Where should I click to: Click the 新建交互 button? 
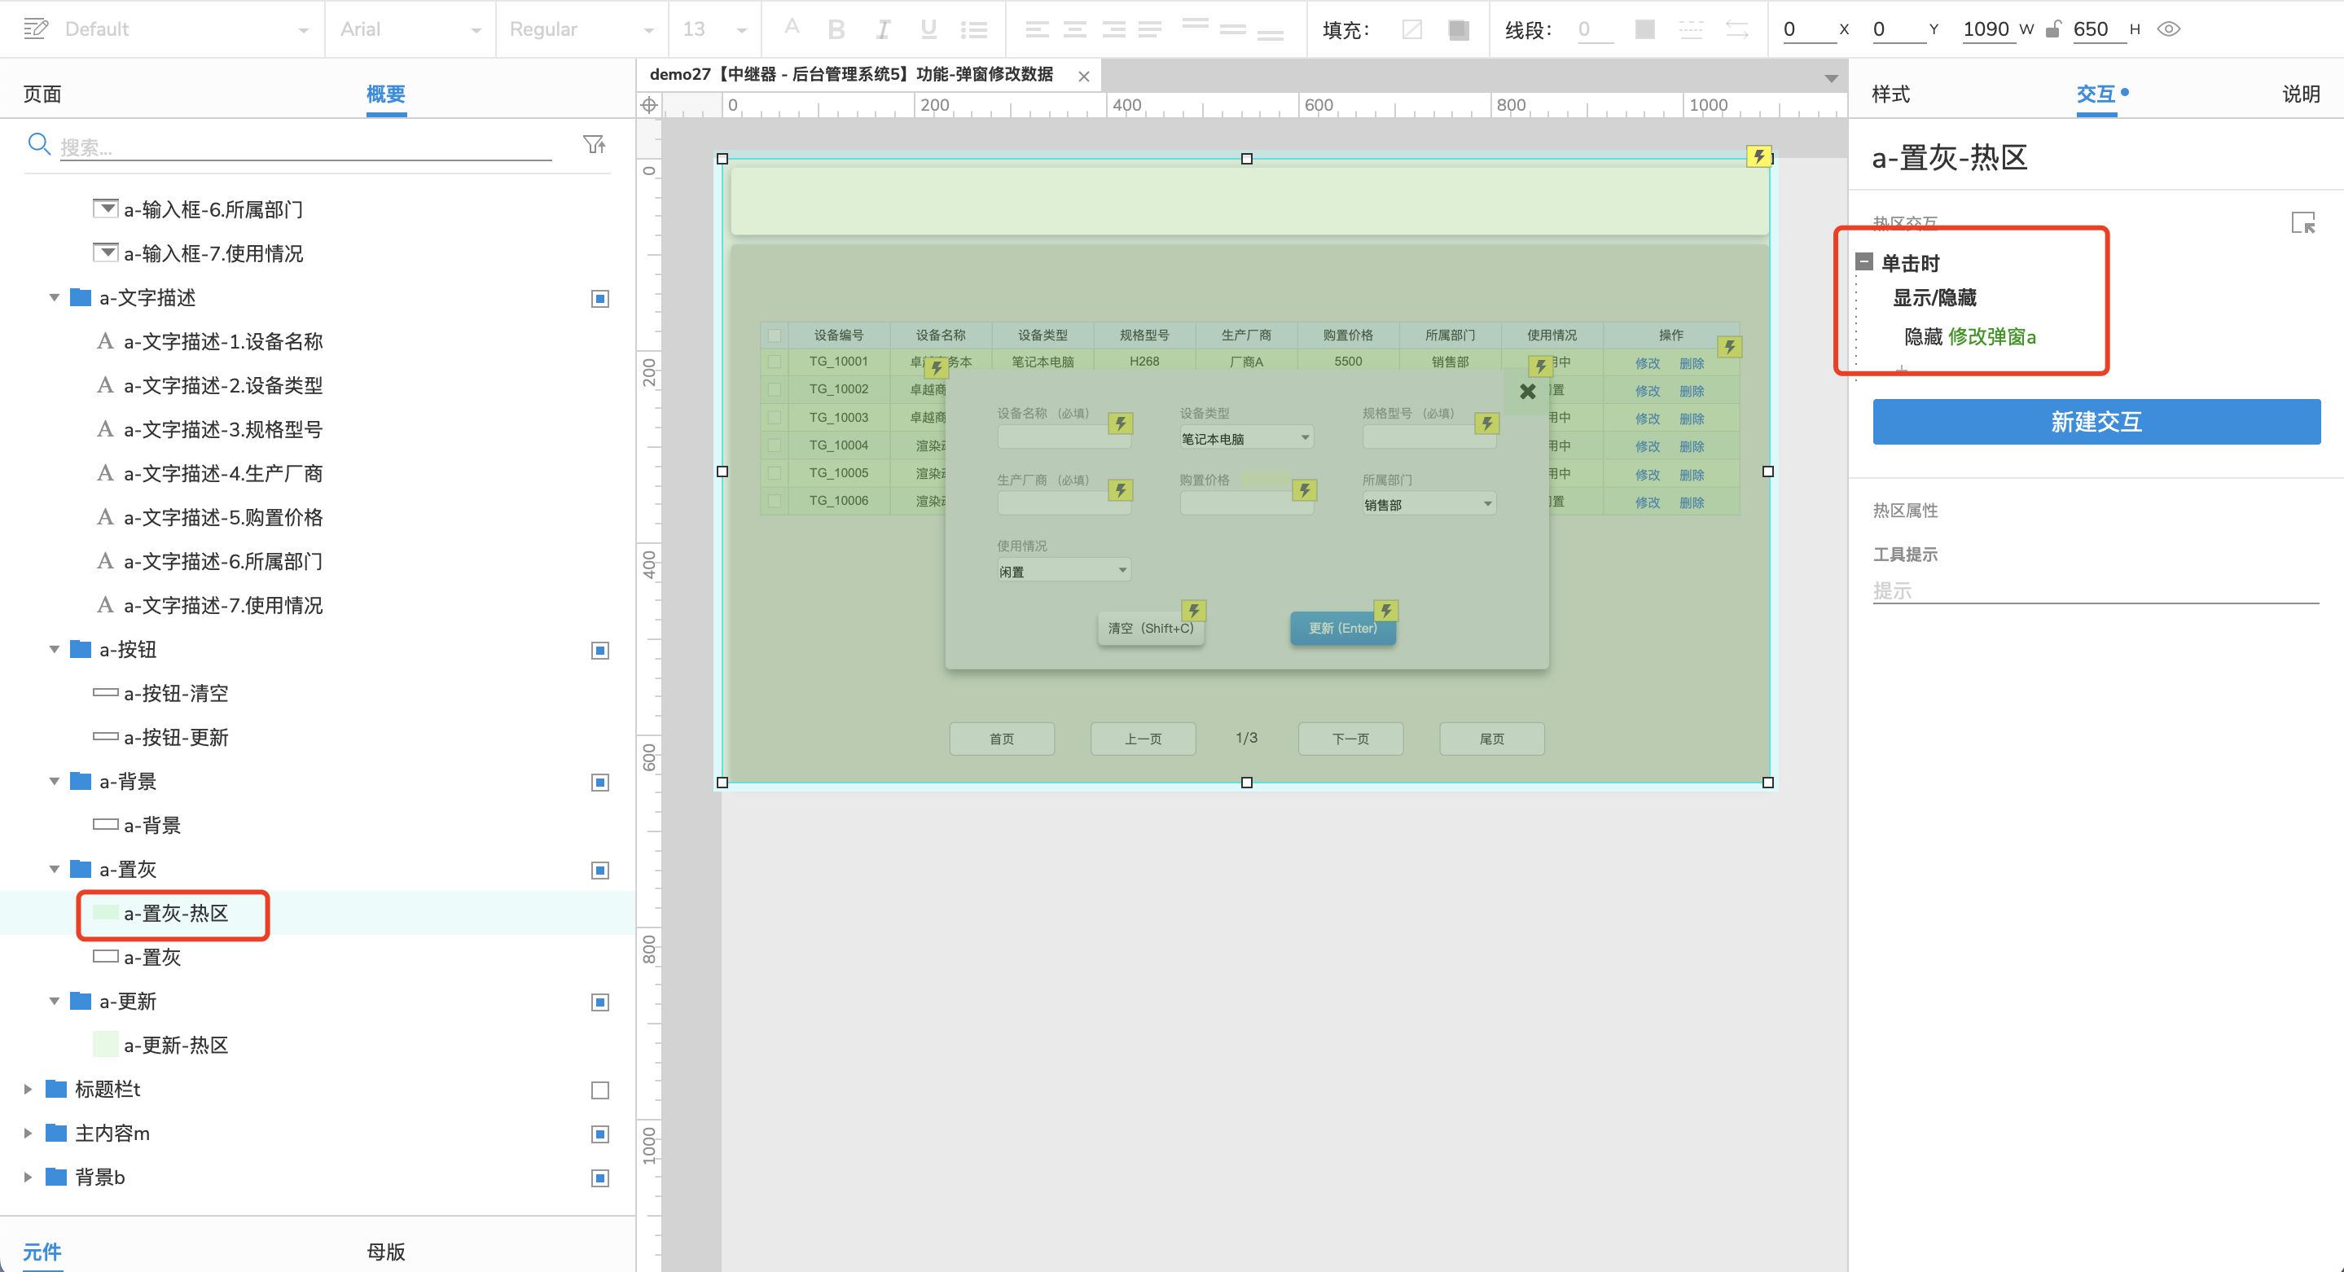tap(2096, 421)
